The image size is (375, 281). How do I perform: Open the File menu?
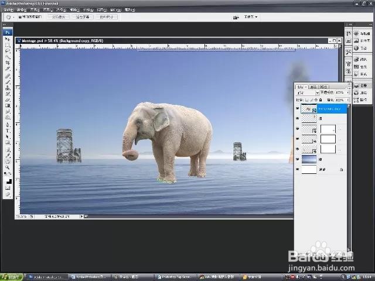(x=9, y=10)
